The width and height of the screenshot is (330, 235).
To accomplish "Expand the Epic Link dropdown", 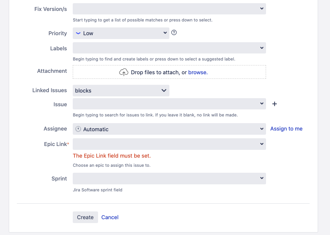I will 262,144.
